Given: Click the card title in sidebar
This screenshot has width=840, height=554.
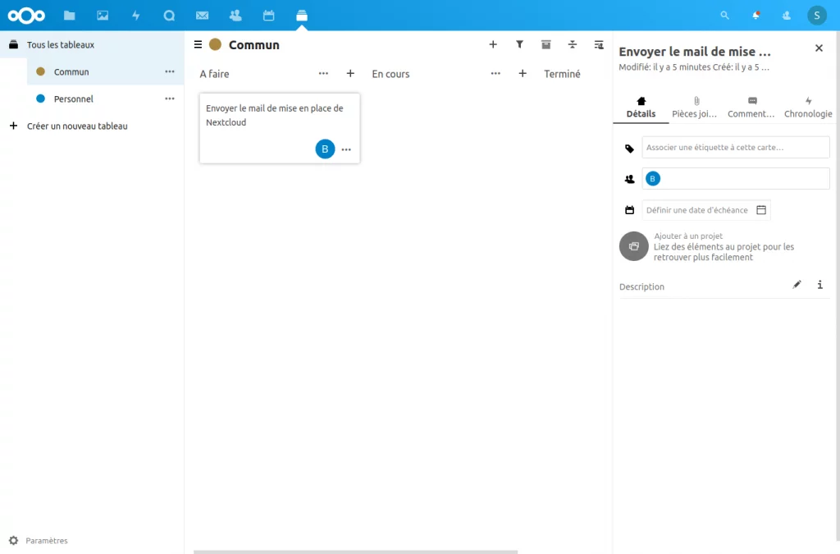Looking at the screenshot, I should tap(695, 52).
